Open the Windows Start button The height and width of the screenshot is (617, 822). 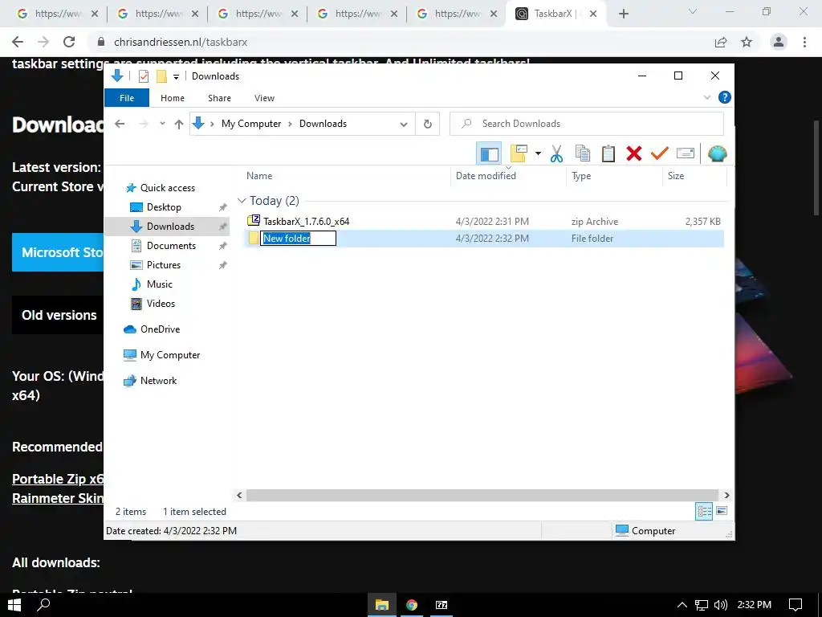click(14, 605)
